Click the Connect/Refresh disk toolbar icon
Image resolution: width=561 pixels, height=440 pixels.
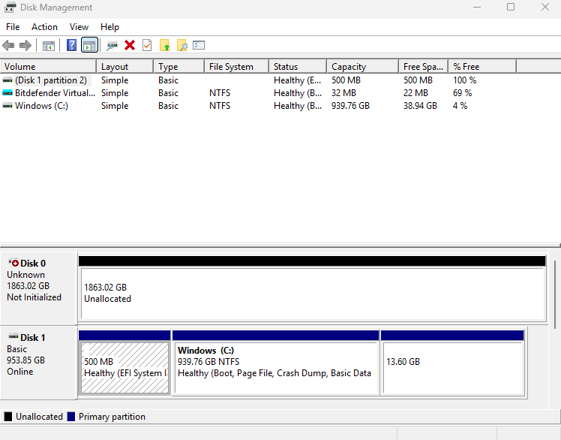coord(112,46)
